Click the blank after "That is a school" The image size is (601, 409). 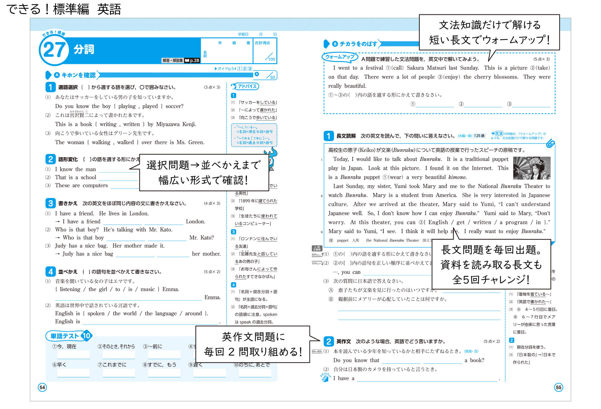pos(118,178)
